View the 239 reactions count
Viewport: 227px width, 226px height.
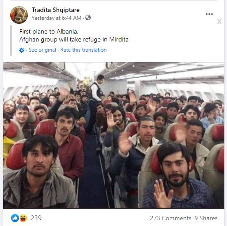point(36,218)
